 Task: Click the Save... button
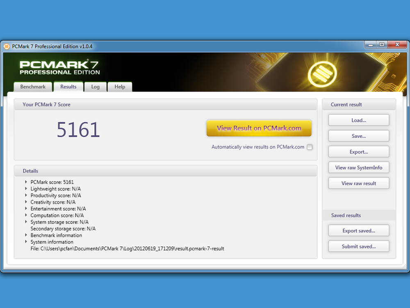point(359,136)
